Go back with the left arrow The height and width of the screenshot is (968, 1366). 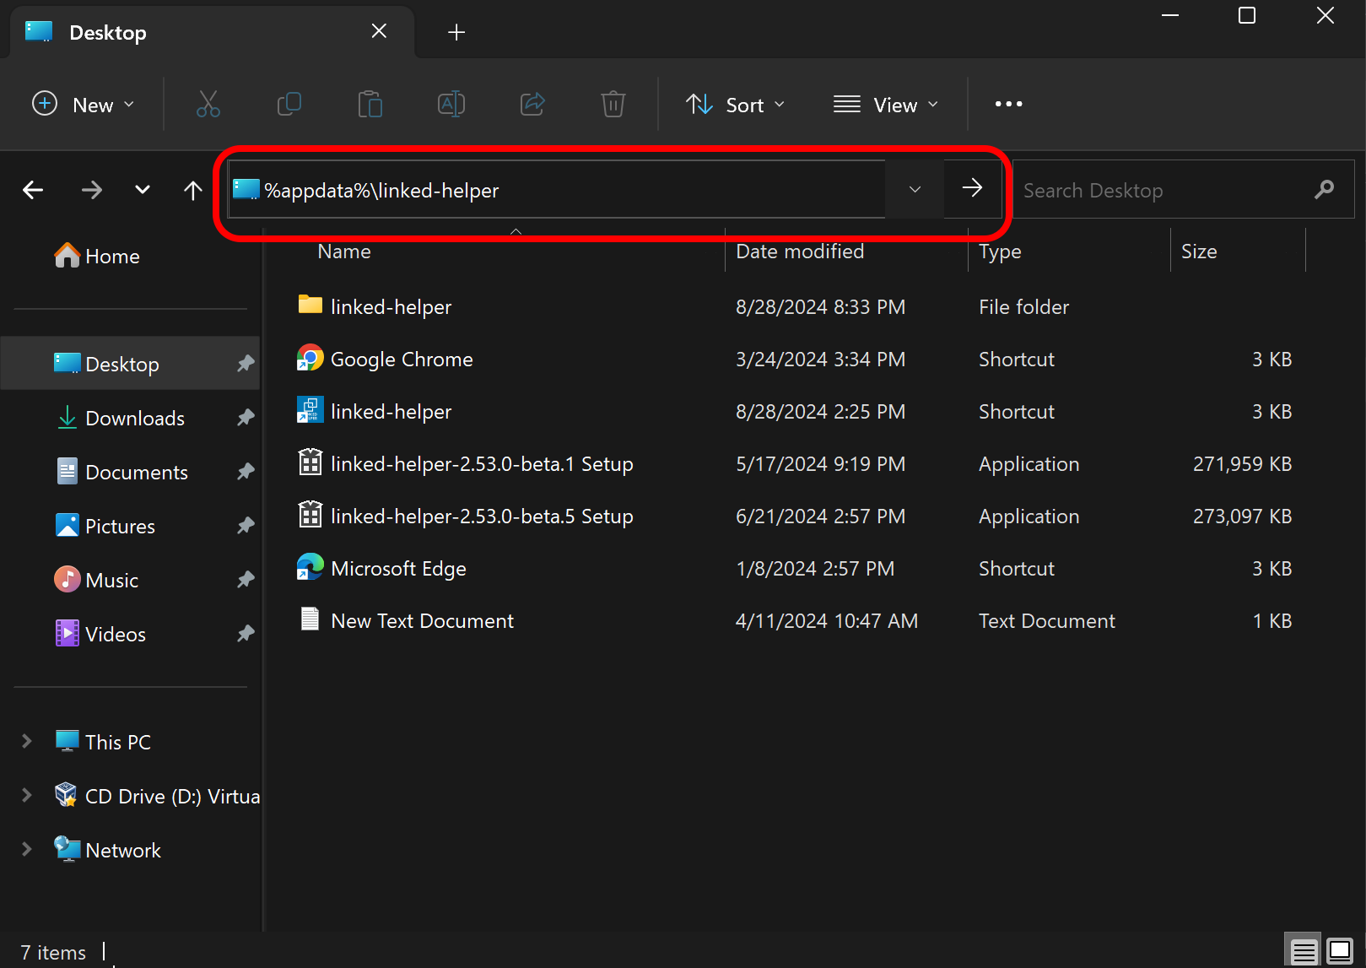click(x=33, y=190)
